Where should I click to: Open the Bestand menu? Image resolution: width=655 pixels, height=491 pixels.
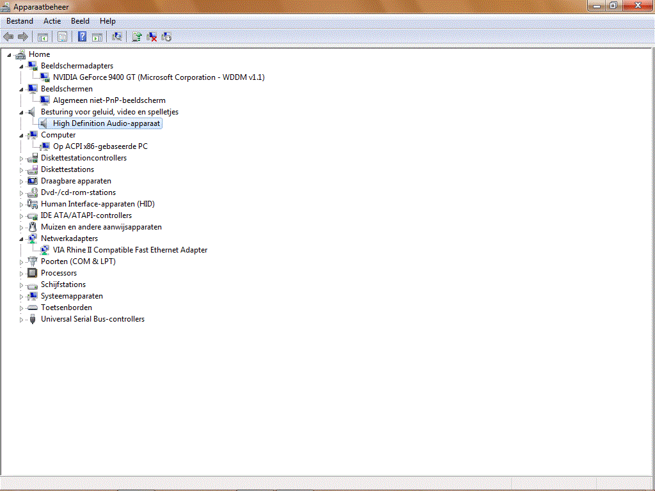point(20,21)
